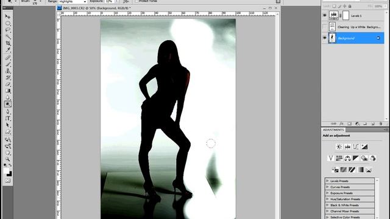This screenshot has height=219, width=390.
Task: Click the Background layer lock icon
Action: click(378, 38)
